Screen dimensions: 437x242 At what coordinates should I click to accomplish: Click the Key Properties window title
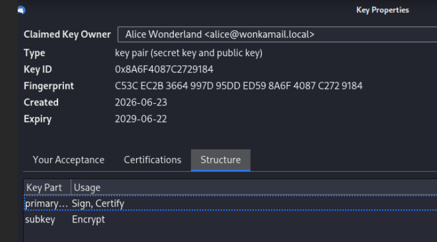pos(383,10)
